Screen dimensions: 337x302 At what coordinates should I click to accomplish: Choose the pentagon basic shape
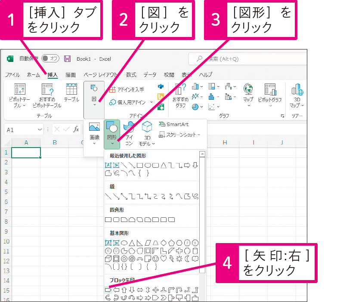coord(171,243)
